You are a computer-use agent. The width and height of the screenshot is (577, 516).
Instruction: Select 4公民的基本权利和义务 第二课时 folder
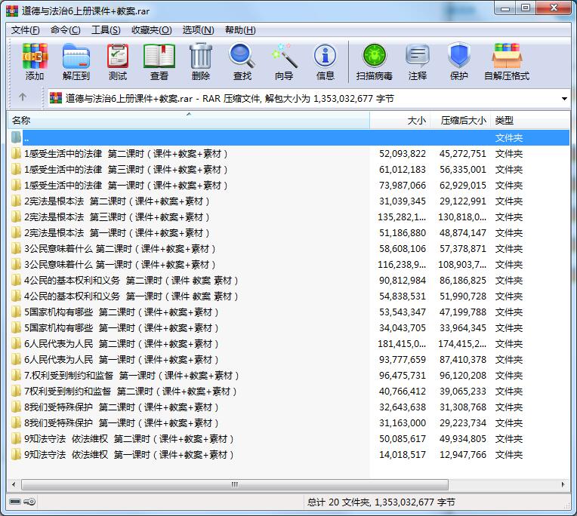131,281
